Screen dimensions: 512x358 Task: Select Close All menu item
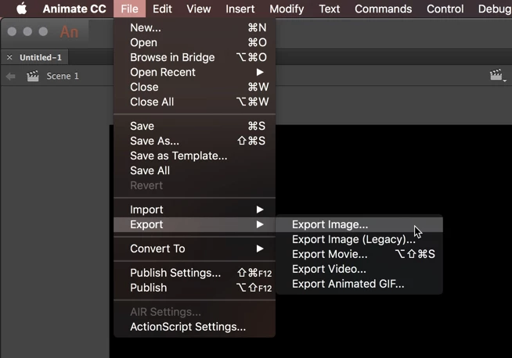click(x=195, y=102)
